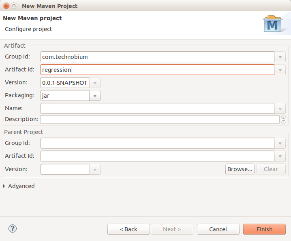Click into the Description text field
This screenshot has width=291, height=241.
160,119
